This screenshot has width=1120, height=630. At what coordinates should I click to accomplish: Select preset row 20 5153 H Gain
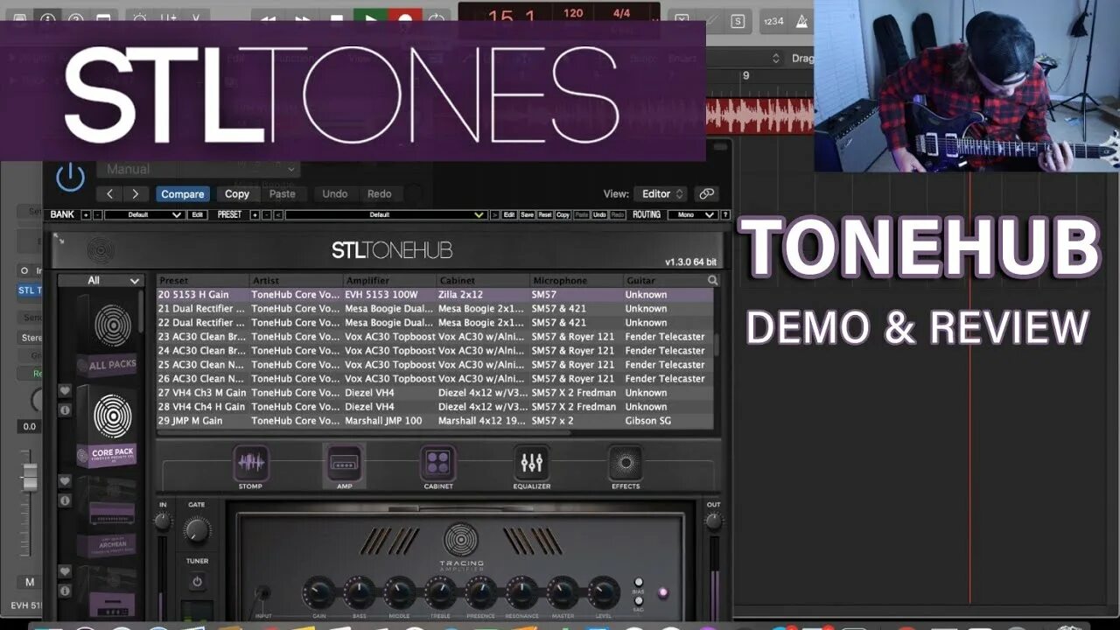coord(435,295)
